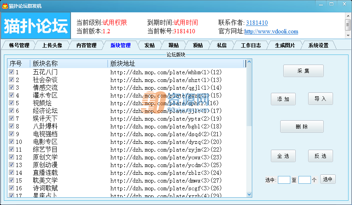352x205 pixels.
Task: Toggle the checkbox for row 3 情感交流
Action: click(12, 87)
